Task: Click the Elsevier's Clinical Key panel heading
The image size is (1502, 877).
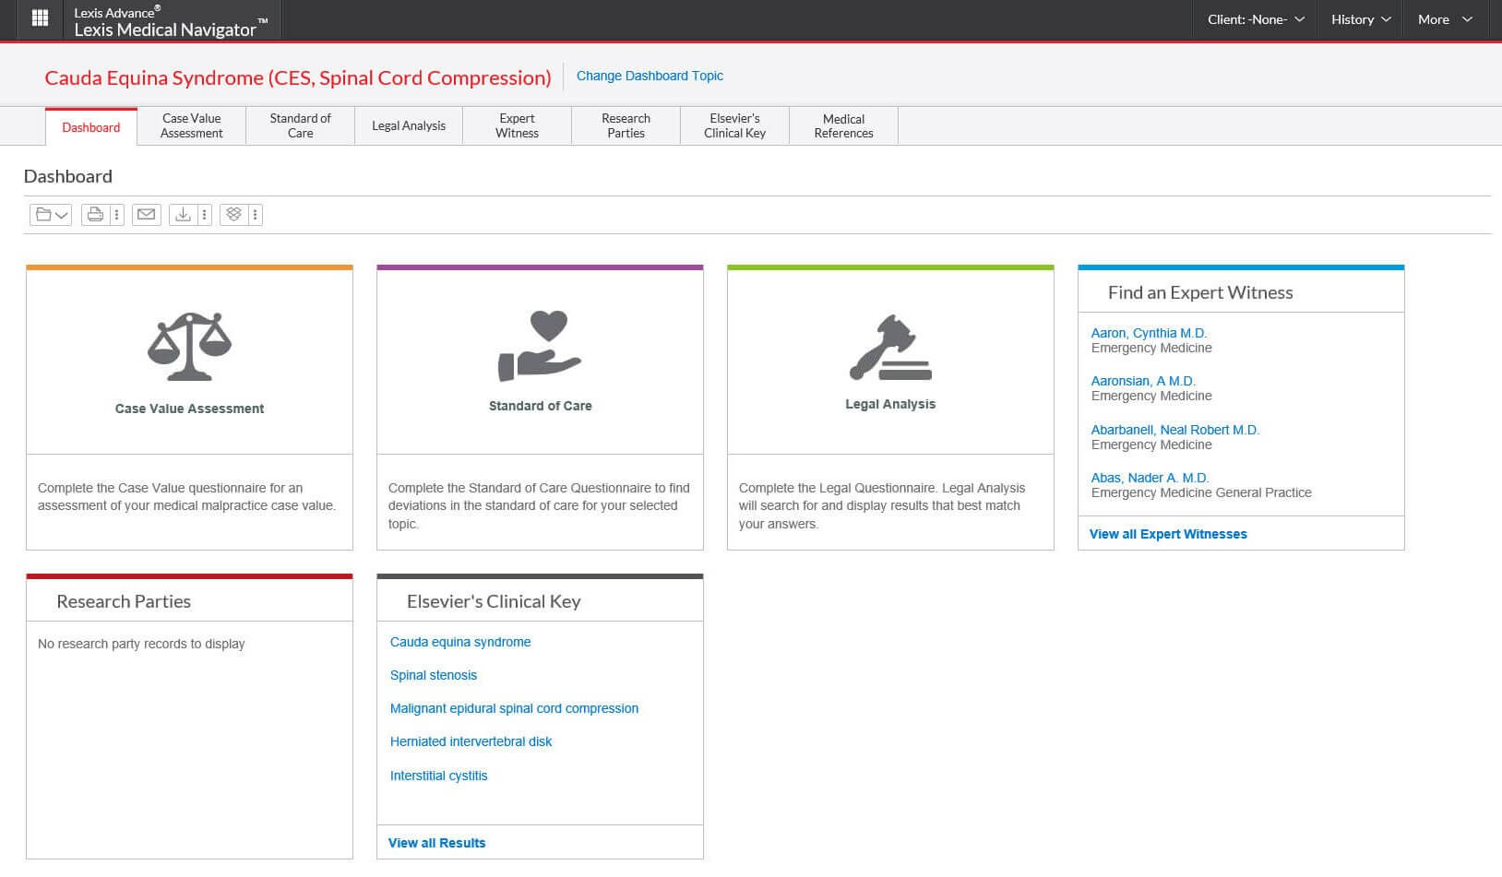Action: pos(494,601)
